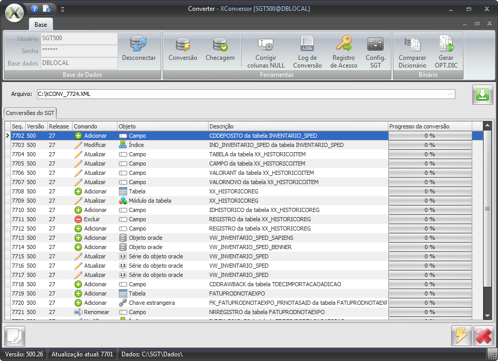Select the Conversões do SGT tab
The width and height of the screenshot is (498, 361).
[30, 113]
